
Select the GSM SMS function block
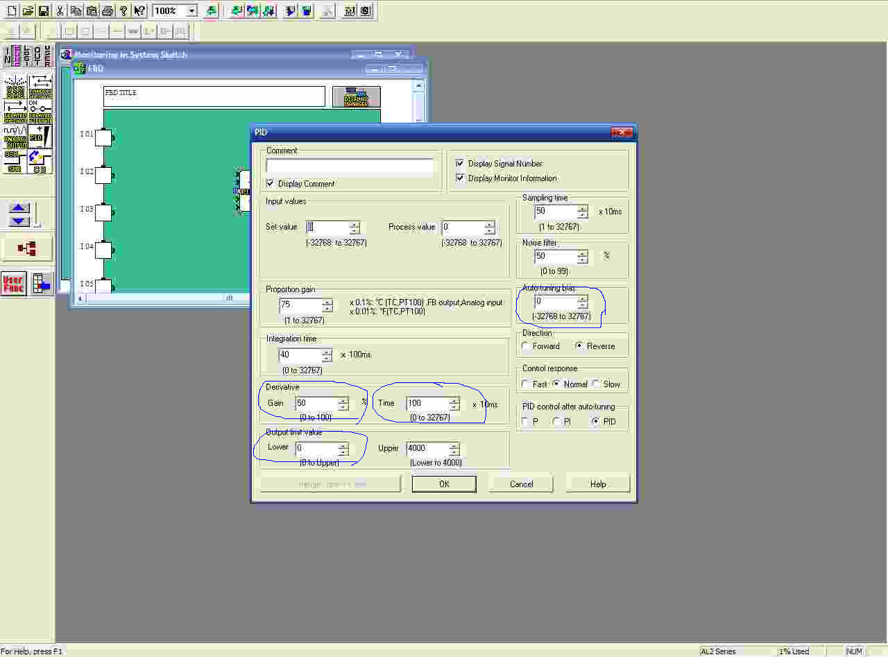(x=15, y=87)
